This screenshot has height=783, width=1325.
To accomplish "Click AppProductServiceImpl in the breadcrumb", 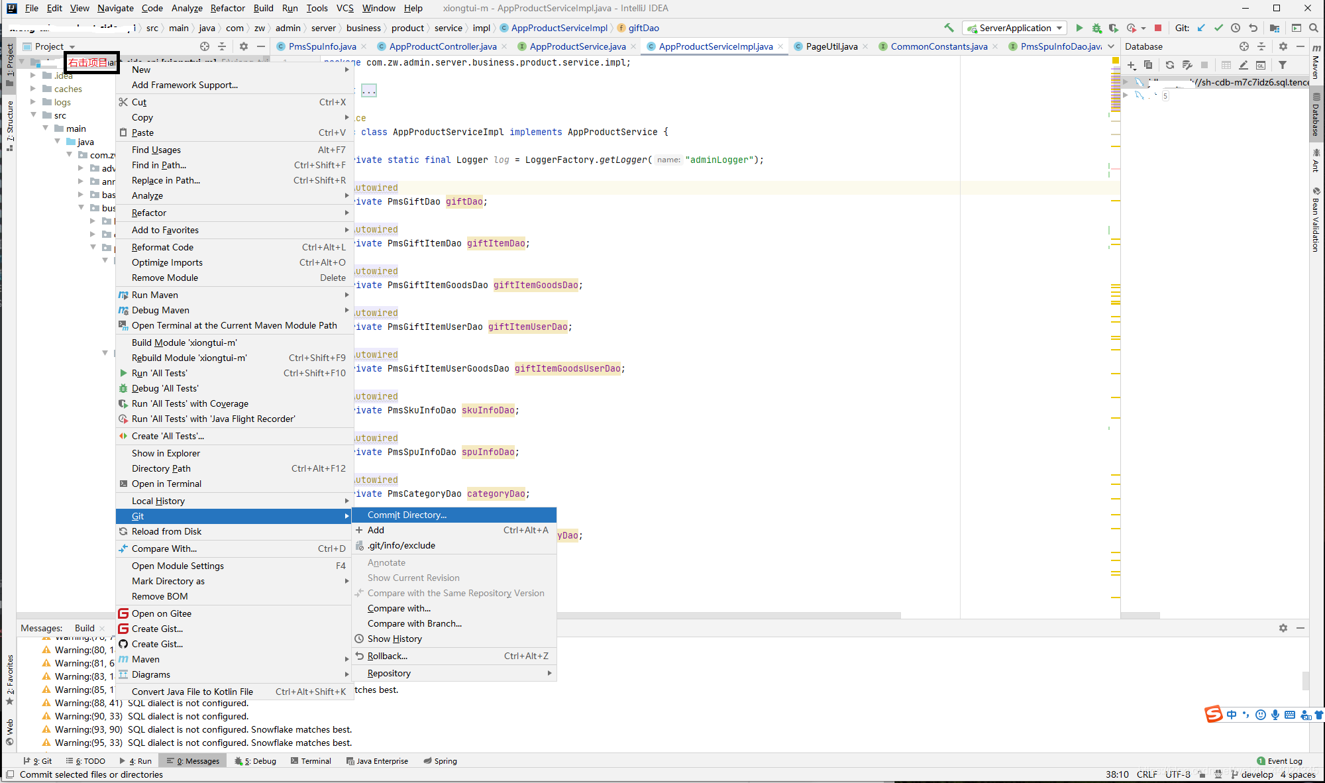I will pyautogui.click(x=559, y=28).
